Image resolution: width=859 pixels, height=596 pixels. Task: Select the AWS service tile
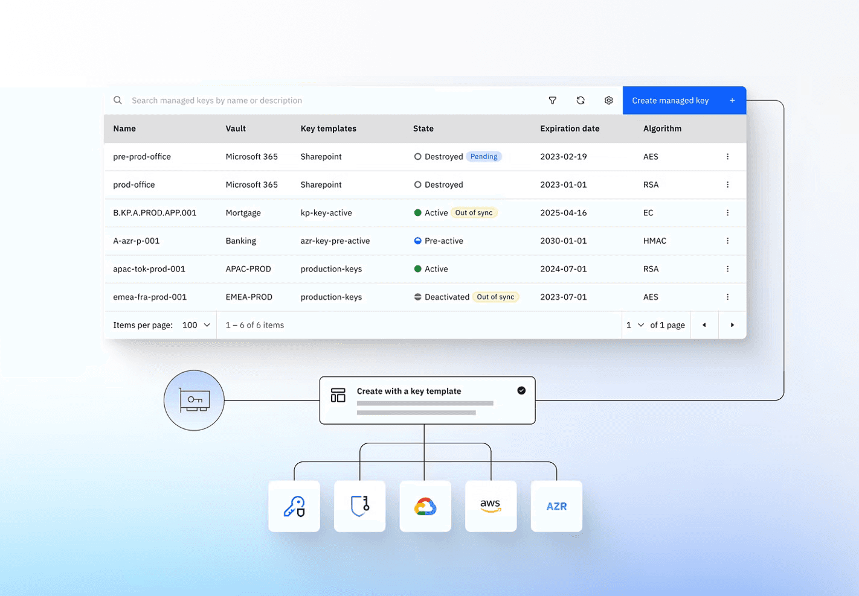pos(491,506)
